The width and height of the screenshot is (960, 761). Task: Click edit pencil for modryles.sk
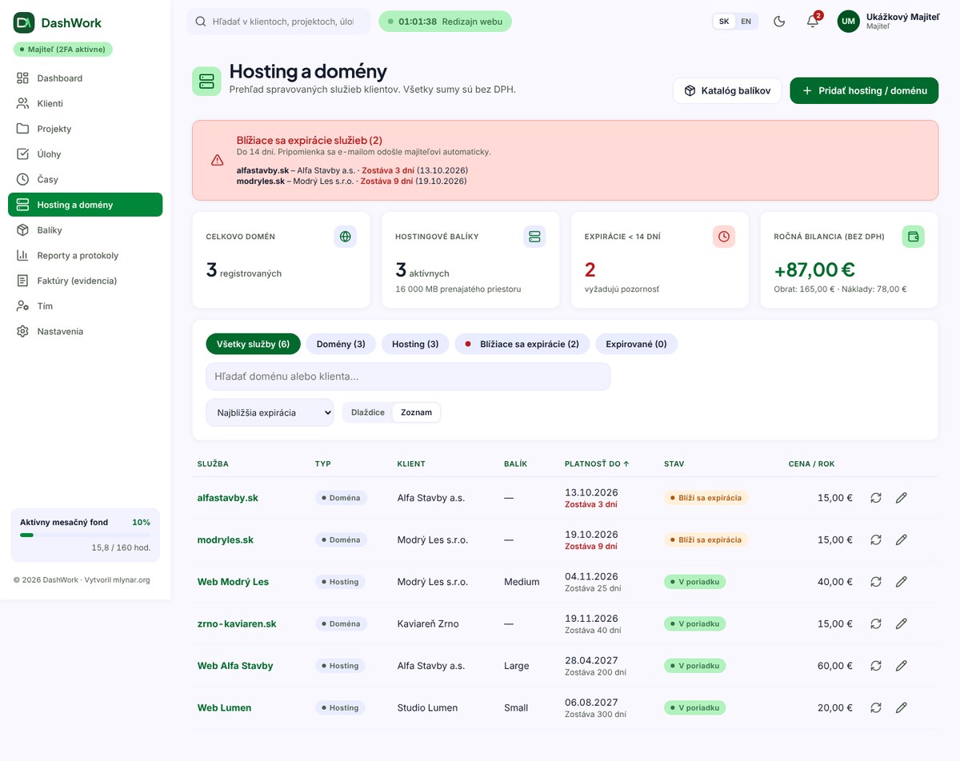[x=902, y=540]
